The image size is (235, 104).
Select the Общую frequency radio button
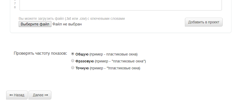click(73, 54)
